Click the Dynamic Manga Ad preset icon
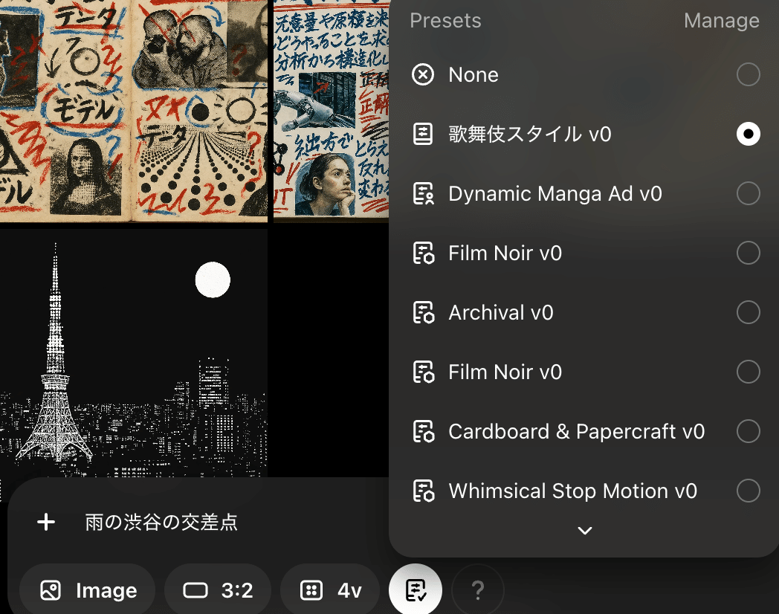The height and width of the screenshot is (614, 779). click(x=423, y=194)
